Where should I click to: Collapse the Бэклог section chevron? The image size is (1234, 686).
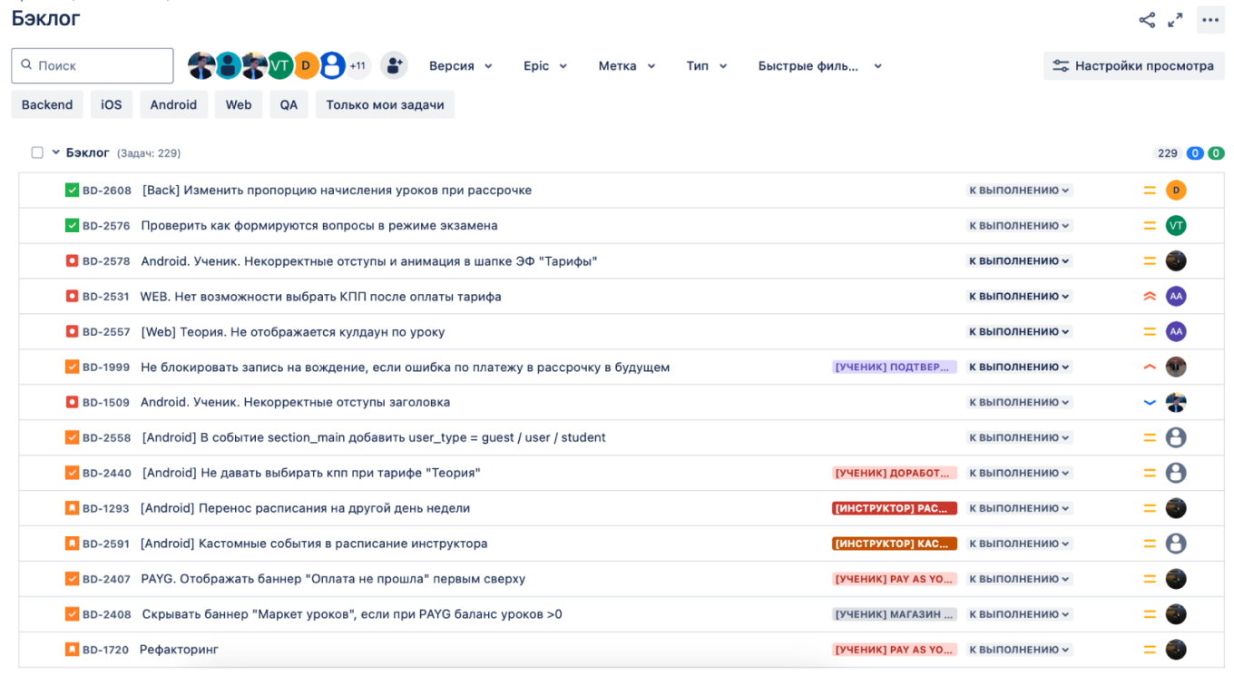coord(56,152)
